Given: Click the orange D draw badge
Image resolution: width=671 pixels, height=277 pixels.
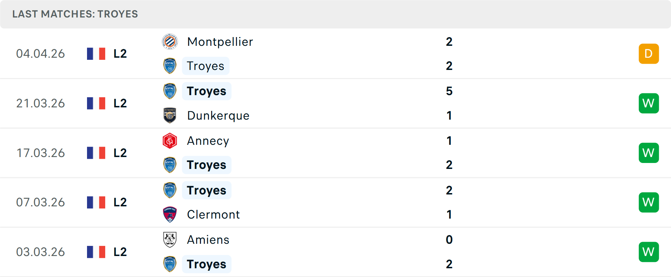Looking at the screenshot, I should point(649,54).
